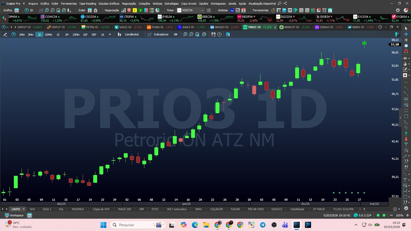
Task: Switch timeframe to 1Min
Action: pyautogui.click(x=22, y=34)
